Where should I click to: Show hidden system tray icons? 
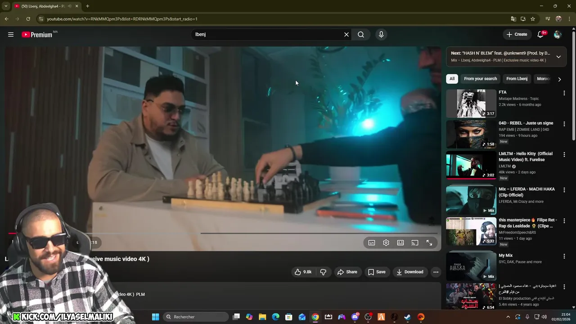(x=509, y=317)
